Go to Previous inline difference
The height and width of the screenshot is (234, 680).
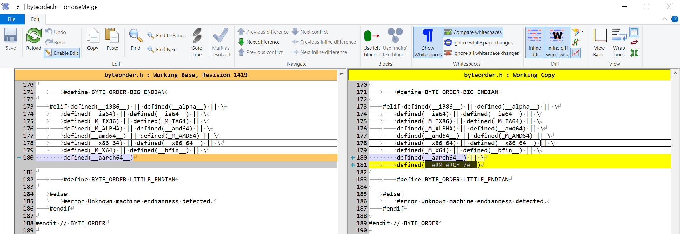[324, 42]
